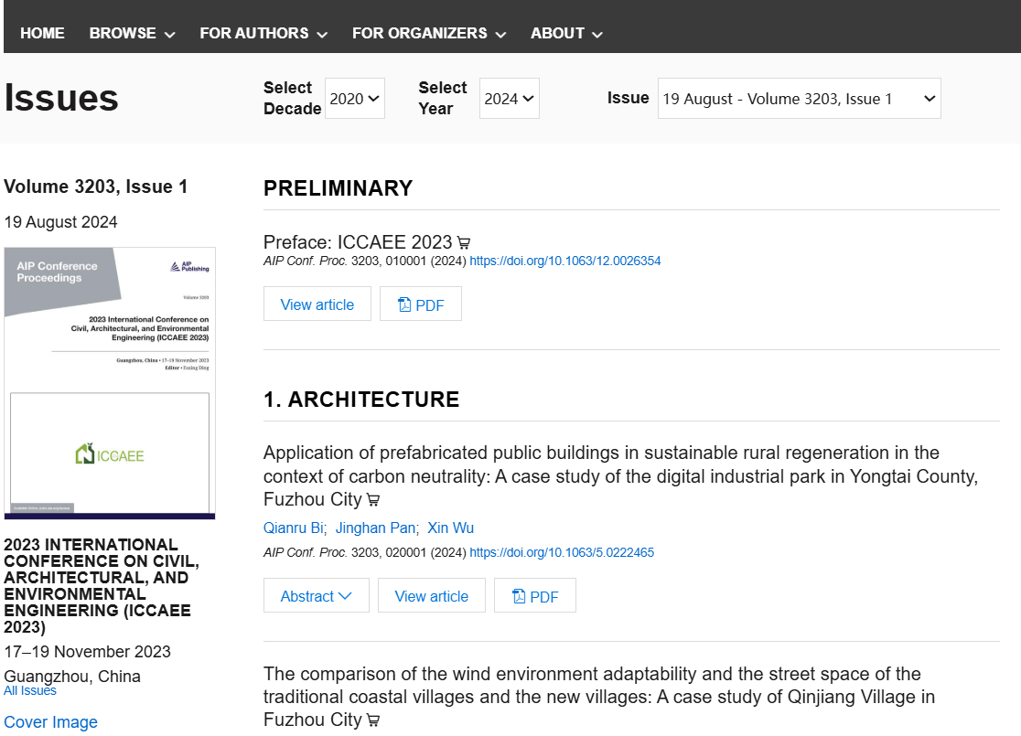Go to the Home page

click(x=42, y=33)
